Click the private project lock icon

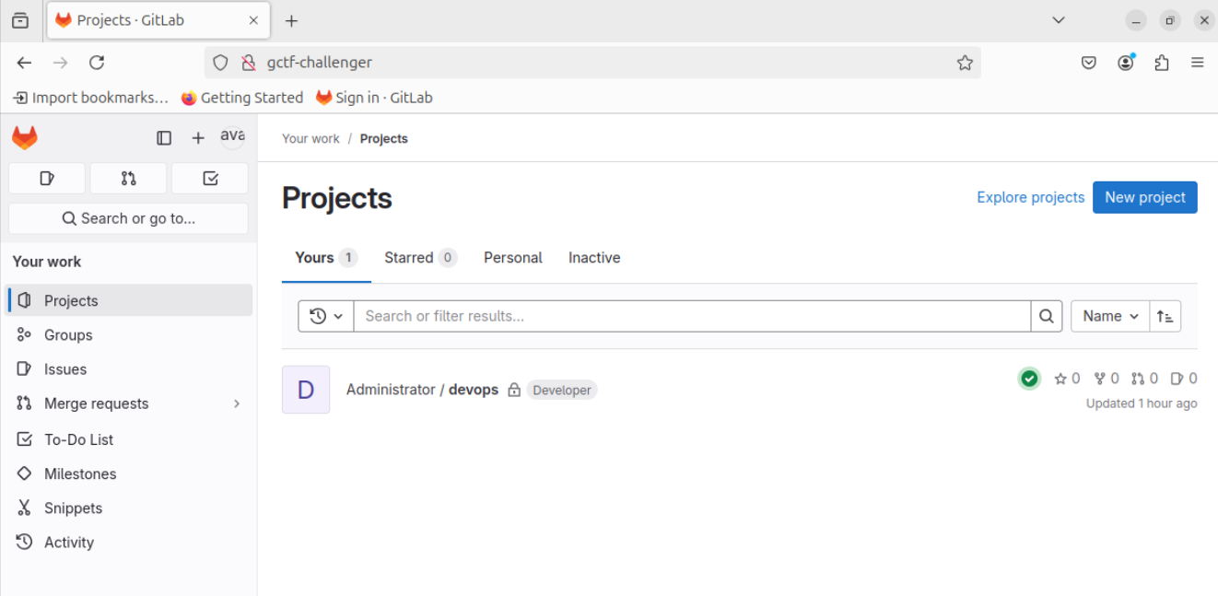coord(514,391)
